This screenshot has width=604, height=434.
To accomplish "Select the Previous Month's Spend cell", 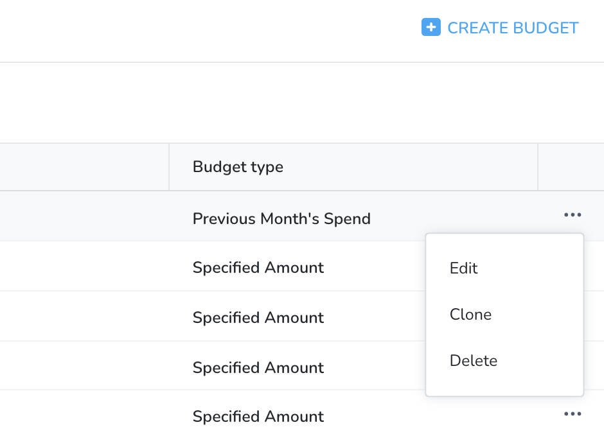I will tap(281, 218).
